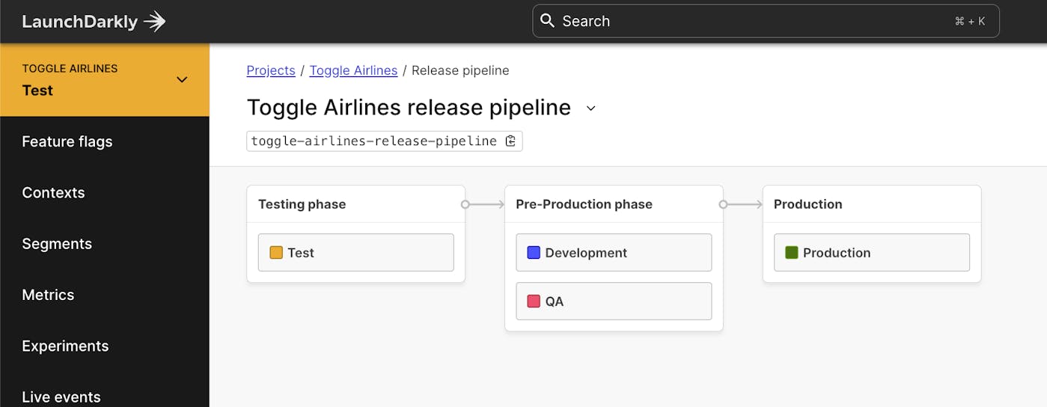
Task: Click the LaunchDarkly arrow logo
Action: click(x=155, y=22)
